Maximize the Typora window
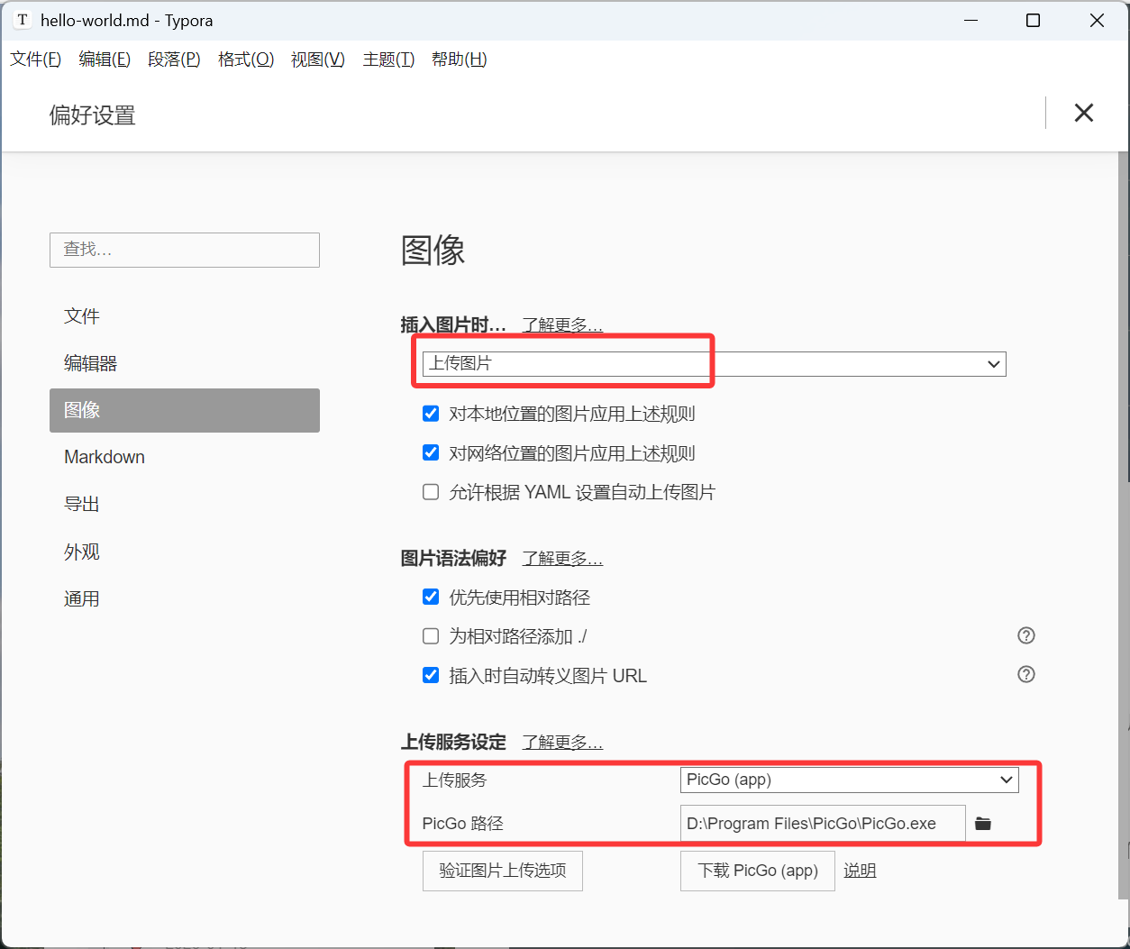This screenshot has width=1130, height=949. click(x=1034, y=20)
